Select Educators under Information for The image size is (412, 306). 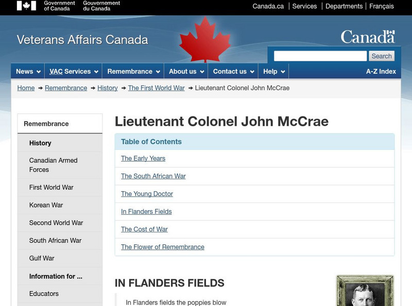(x=43, y=294)
